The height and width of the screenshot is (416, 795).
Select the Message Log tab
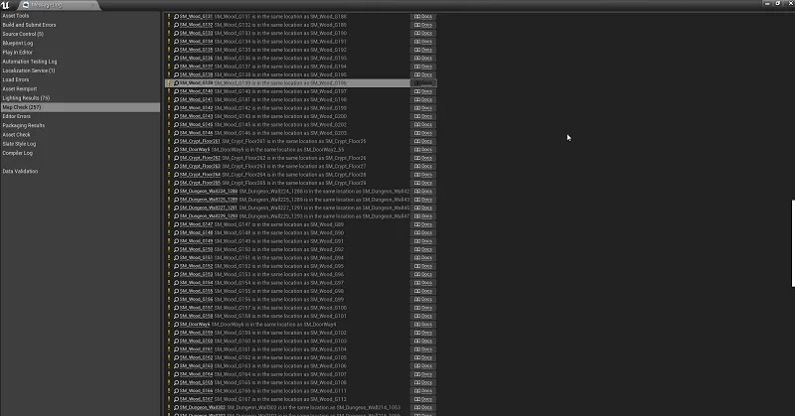pos(47,5)
